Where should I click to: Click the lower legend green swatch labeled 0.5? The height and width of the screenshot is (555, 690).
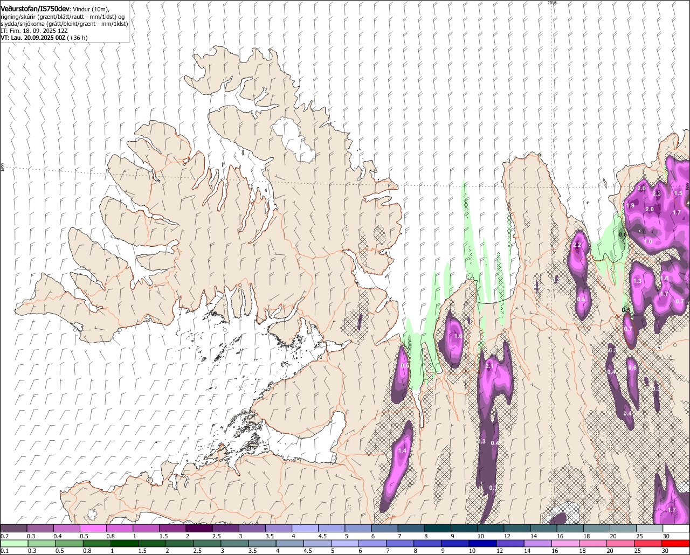(69, 543)
